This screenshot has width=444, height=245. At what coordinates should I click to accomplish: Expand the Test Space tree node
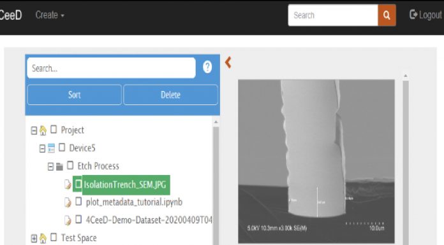pos(34,238)
